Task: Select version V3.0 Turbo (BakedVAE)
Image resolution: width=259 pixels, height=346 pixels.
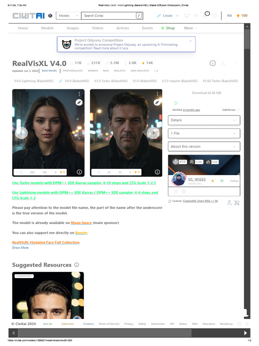Action: click(x=111, y=81)
